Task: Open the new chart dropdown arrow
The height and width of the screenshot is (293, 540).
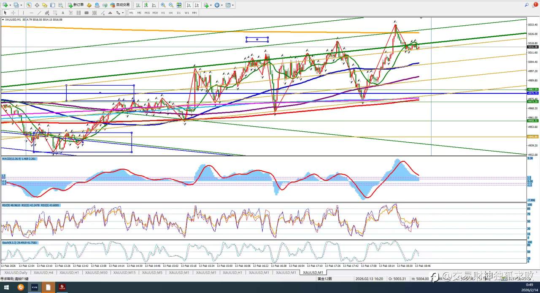Action: (10, 5)
